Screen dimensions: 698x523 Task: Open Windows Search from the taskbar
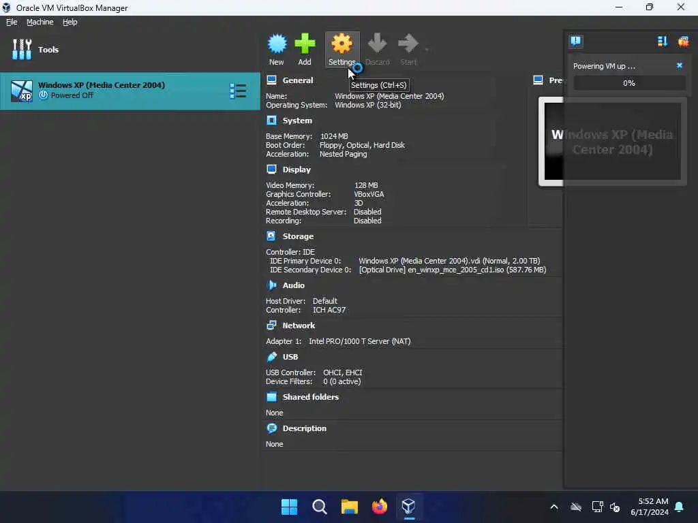click(x=319, y=507)
